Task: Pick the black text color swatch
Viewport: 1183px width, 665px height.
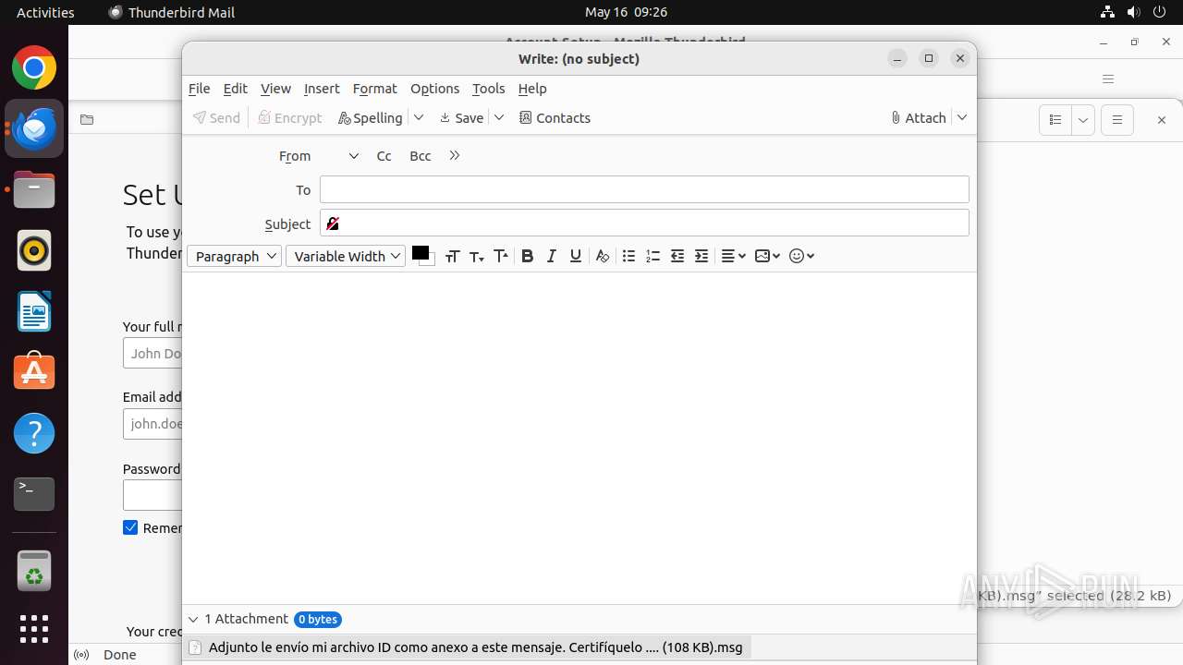Action: [x=420, y=252]
